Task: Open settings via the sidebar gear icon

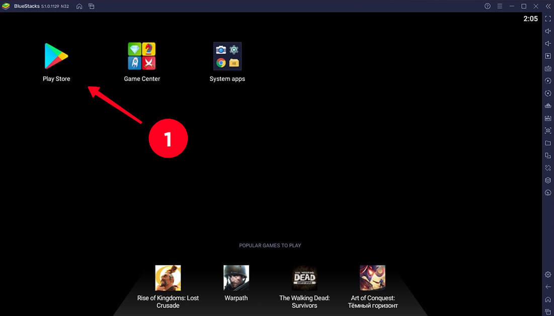Action: pos(548,274)
